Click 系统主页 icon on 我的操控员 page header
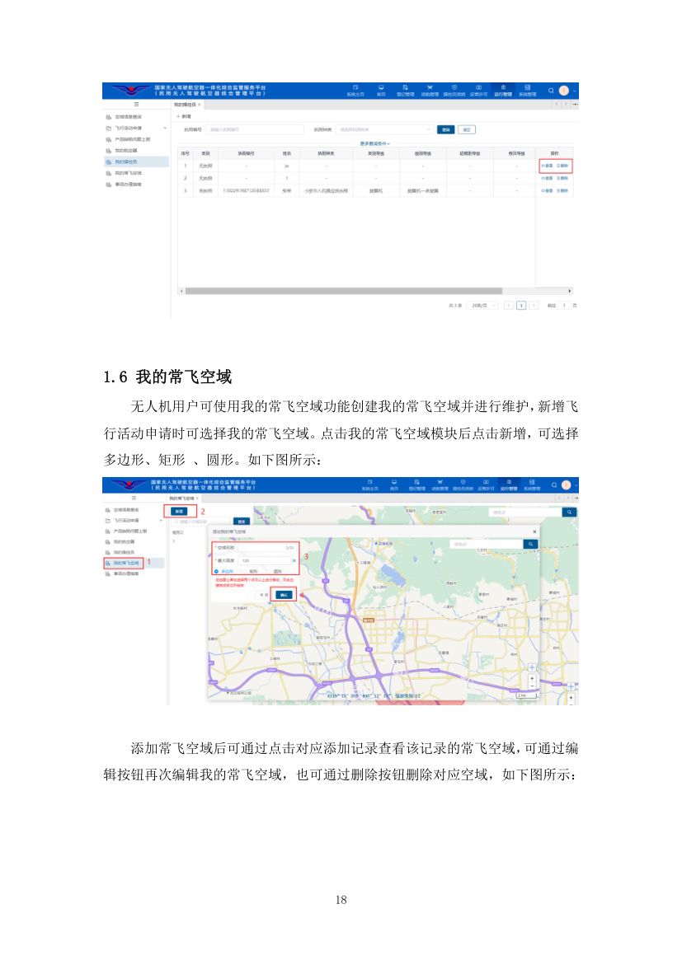Viewport: 682px width, 964px height. tap(355, 88)
